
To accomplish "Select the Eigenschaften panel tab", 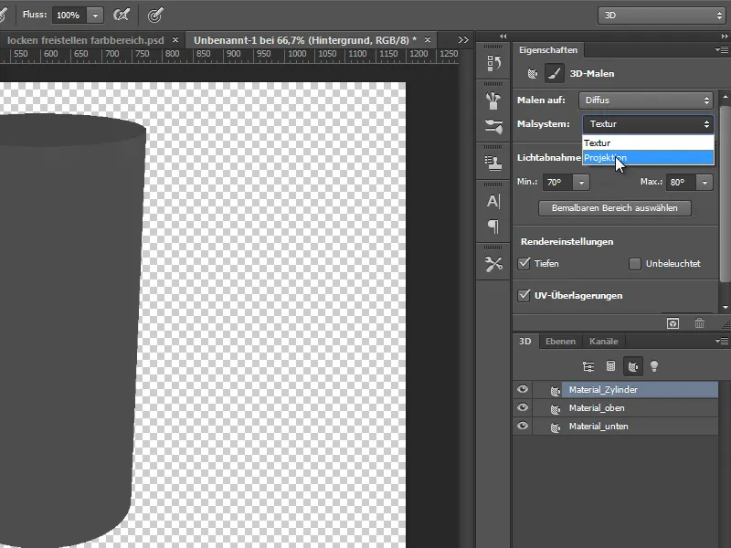I will [x=548, y=50].
